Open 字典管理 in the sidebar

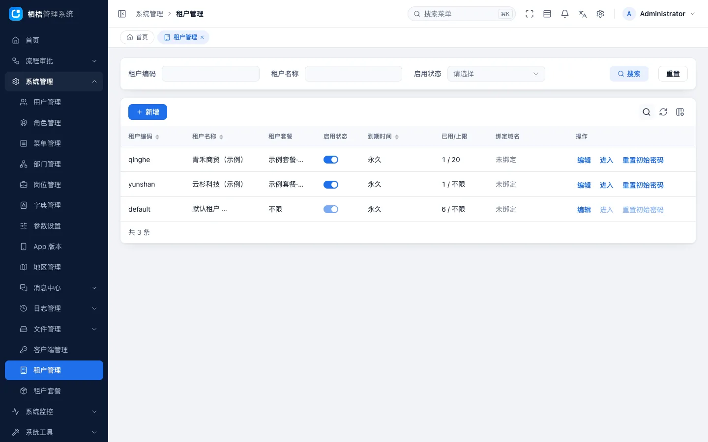54,205
